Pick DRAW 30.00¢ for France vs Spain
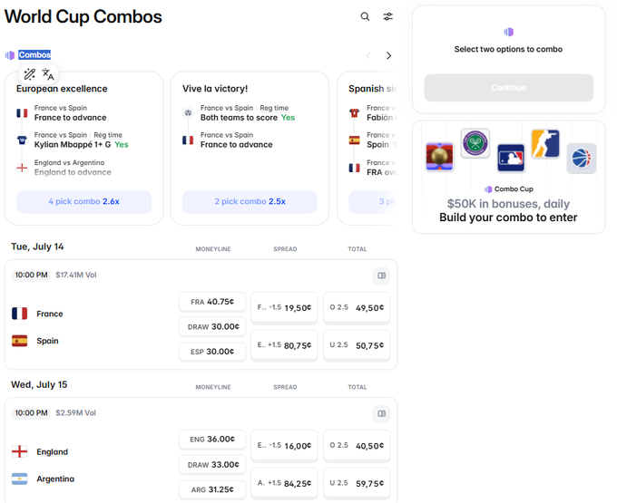This screenshot has width=617, height=503. (x=212, y=326)
